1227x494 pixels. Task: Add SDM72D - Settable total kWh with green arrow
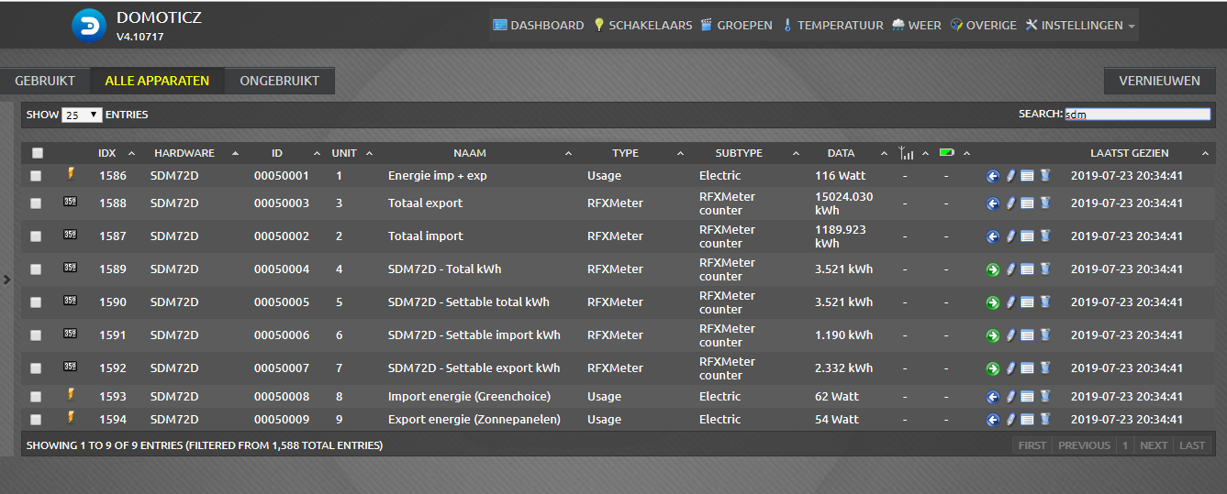coord(992,302)
